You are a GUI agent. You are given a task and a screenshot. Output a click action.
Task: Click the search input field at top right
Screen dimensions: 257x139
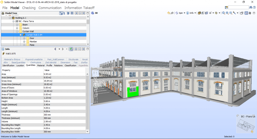(239, 7)
